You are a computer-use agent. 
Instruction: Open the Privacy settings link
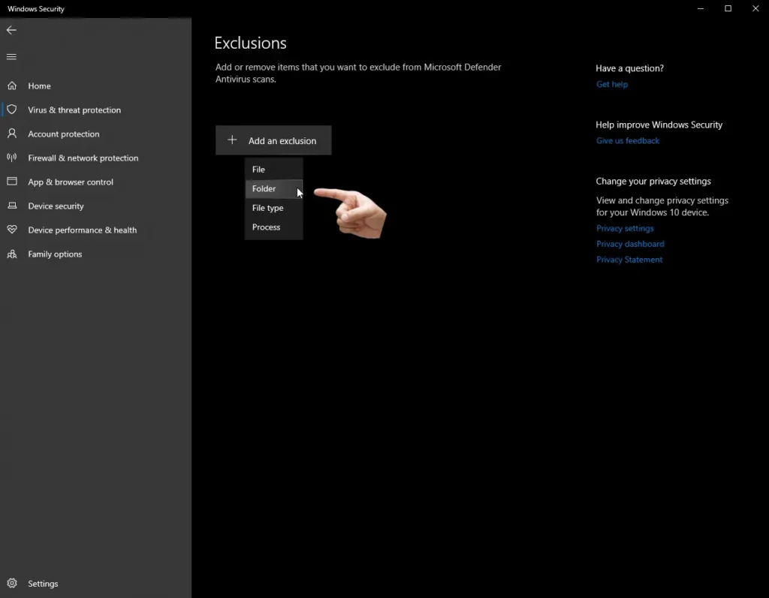(625, 228)
